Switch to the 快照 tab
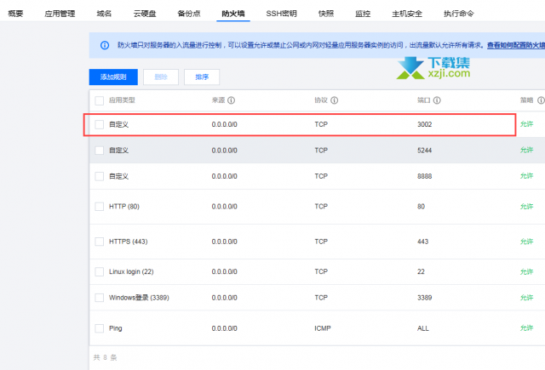Viewport: 545px width, 370px height. 326,14
